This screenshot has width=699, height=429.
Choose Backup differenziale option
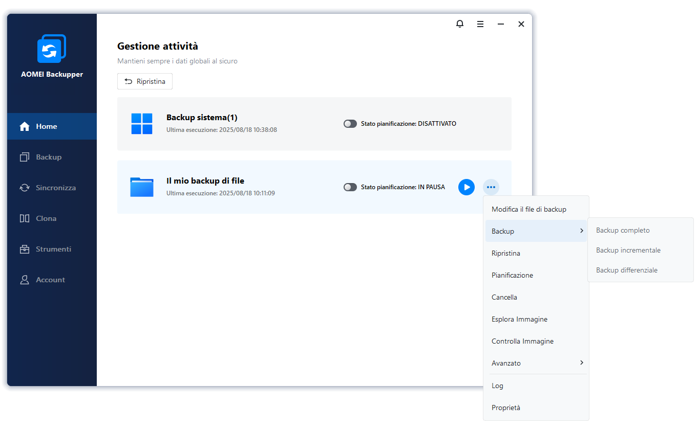[x=626, y=270]
